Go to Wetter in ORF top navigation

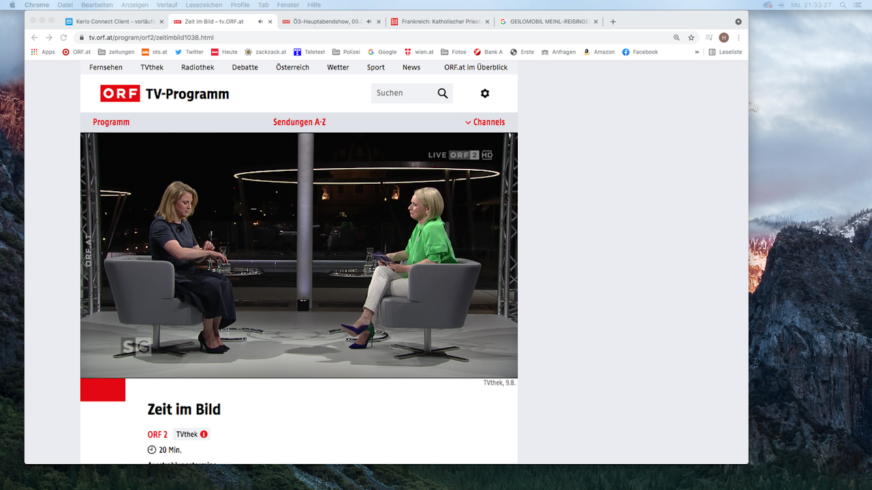click(x=338, y=67)
